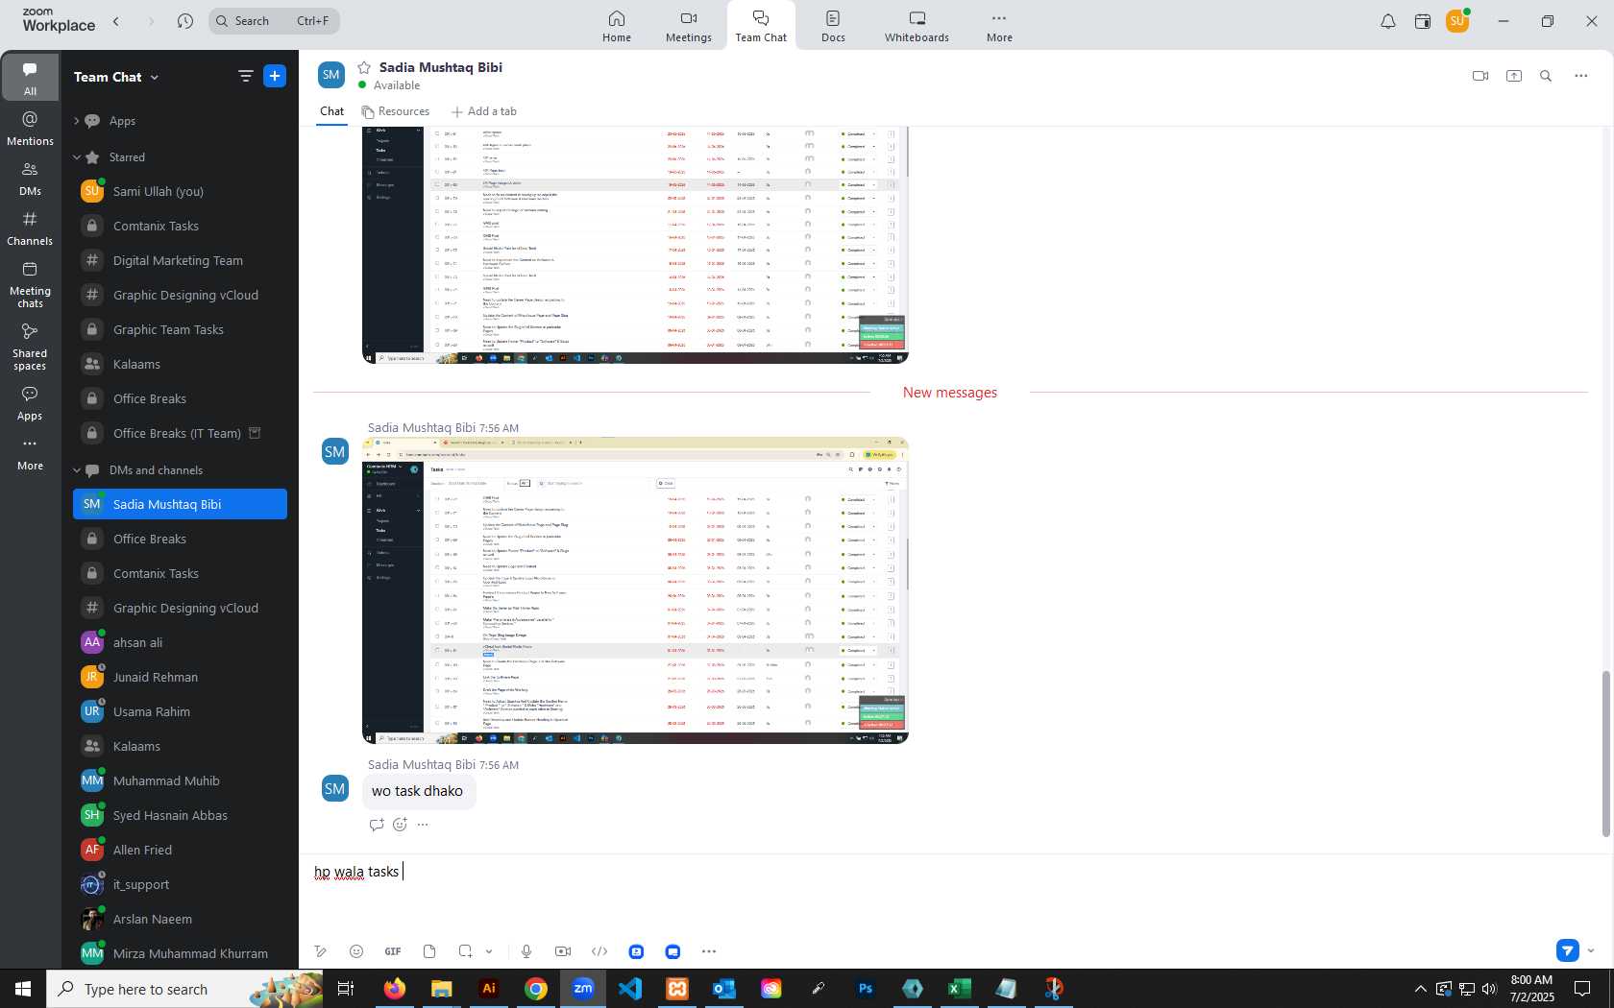
Task: Open the notifications bell
Action: click(x=1388, y=21)
